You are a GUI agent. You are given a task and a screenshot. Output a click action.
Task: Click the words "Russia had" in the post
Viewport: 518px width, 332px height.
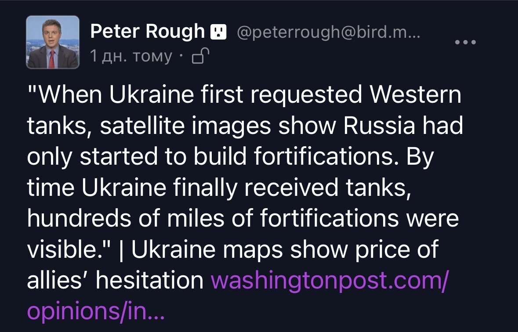(403, 126)
